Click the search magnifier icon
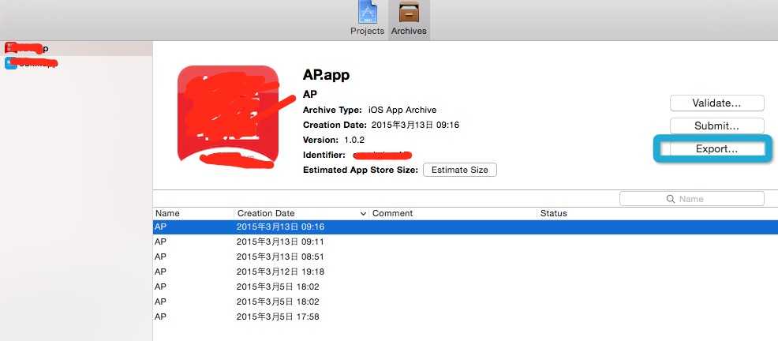778x341 pixels. (671, 199)
